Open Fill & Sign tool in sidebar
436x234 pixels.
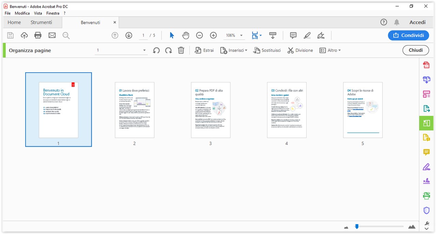[x=426, y=167]
